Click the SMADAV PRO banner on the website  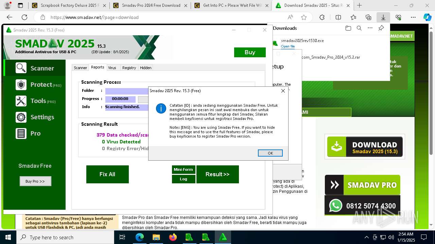362,185
